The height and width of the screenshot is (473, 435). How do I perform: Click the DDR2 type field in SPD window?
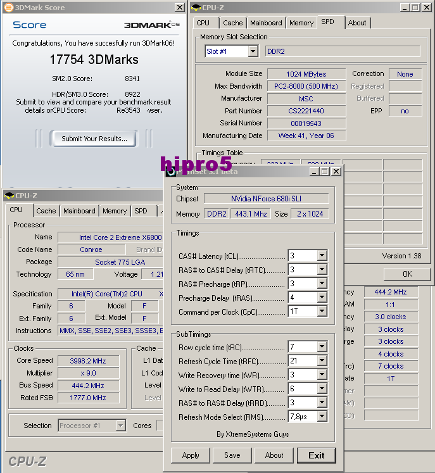[343, 51]
